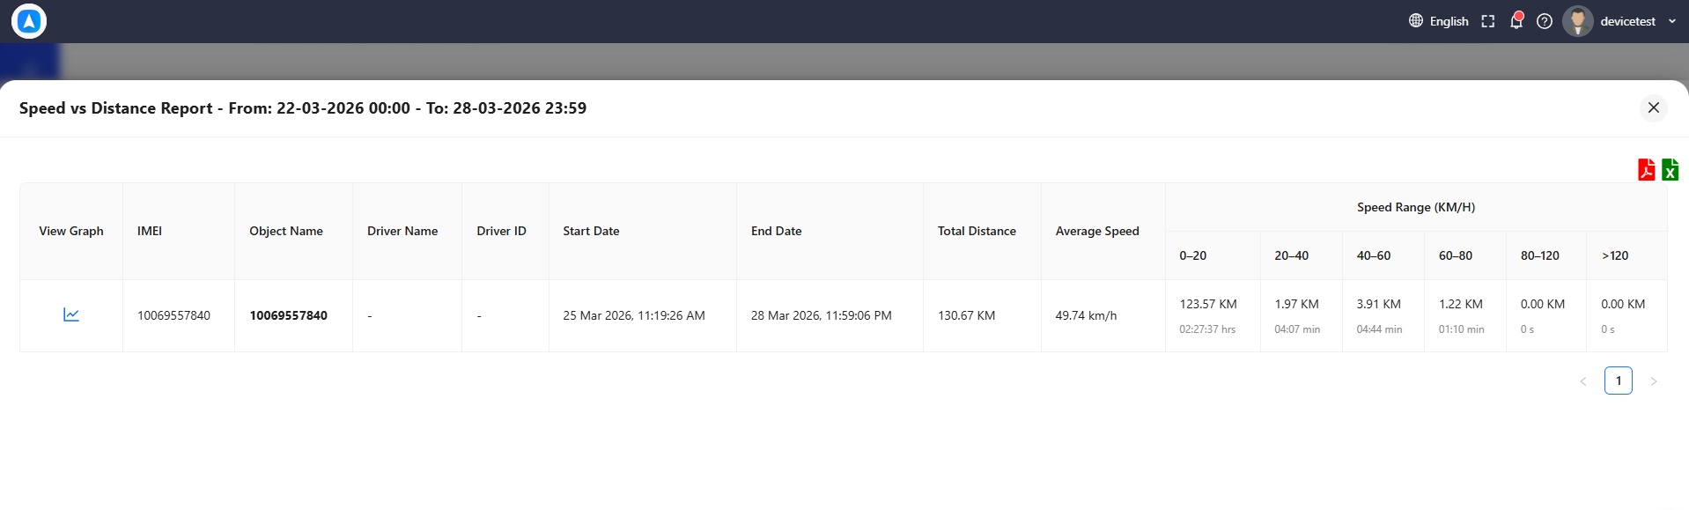Toggle fullscreen mode icon
The image size is (1689, 510).
1488,21
